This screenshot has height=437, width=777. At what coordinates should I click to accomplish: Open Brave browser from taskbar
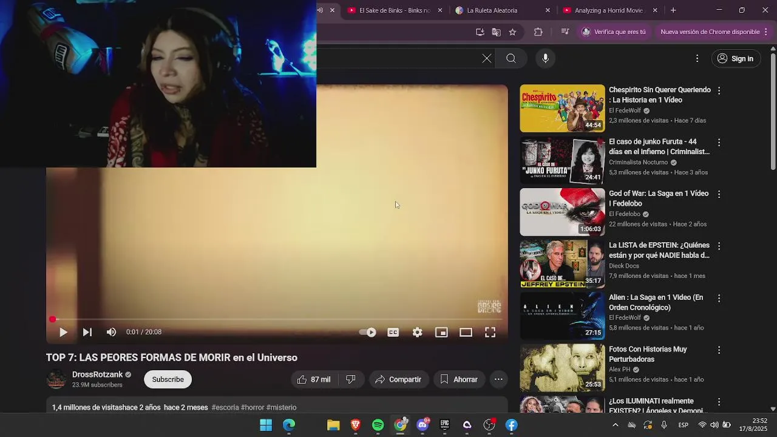point(356,425)
